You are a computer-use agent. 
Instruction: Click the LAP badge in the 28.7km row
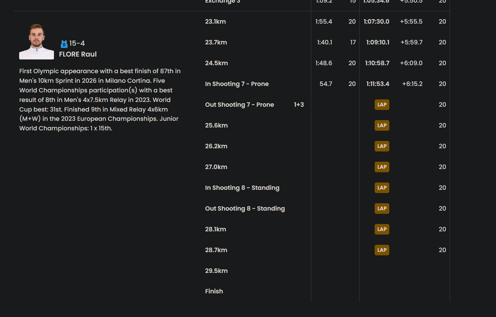coord(382,250)
